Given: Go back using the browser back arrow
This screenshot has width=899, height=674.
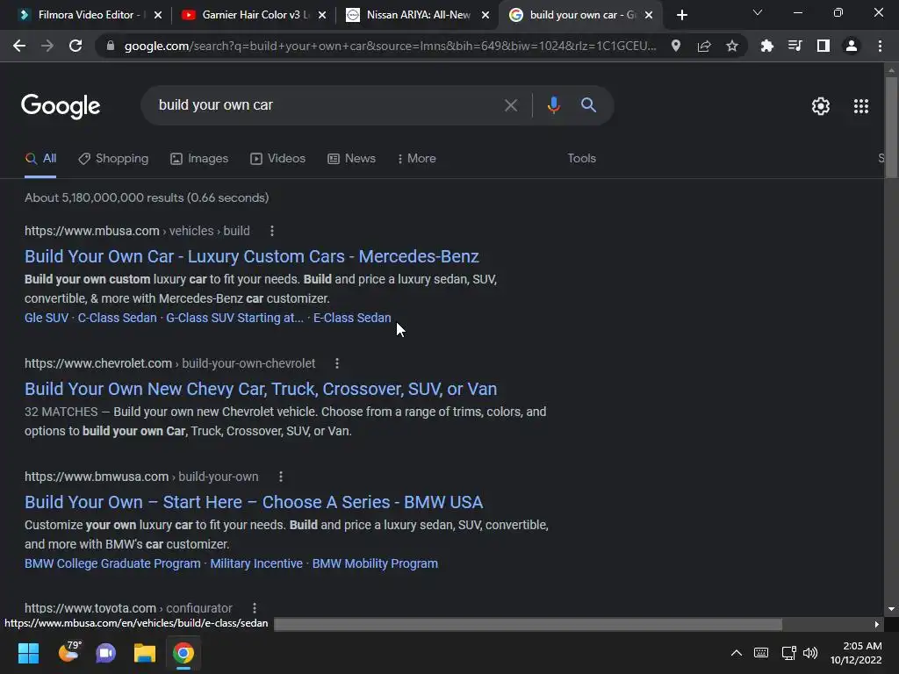Looking at the screenshot, I should click(x=19, y=46).
